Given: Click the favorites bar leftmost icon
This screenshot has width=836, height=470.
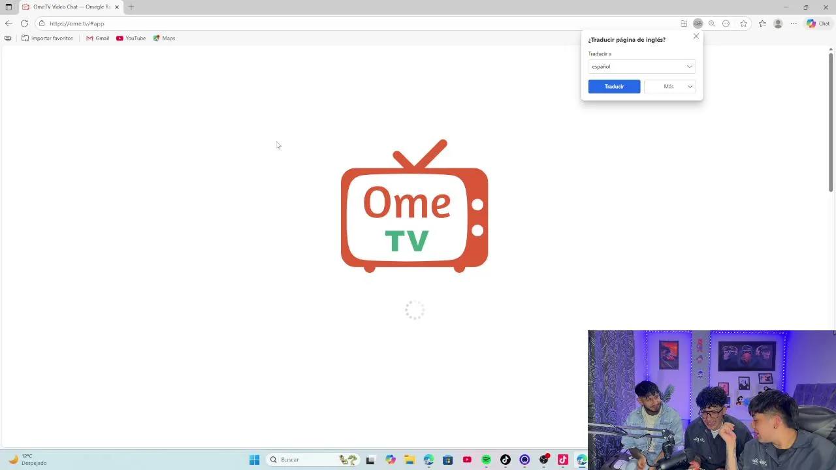Looking at the screenshot, I should (x=8, y=39).
